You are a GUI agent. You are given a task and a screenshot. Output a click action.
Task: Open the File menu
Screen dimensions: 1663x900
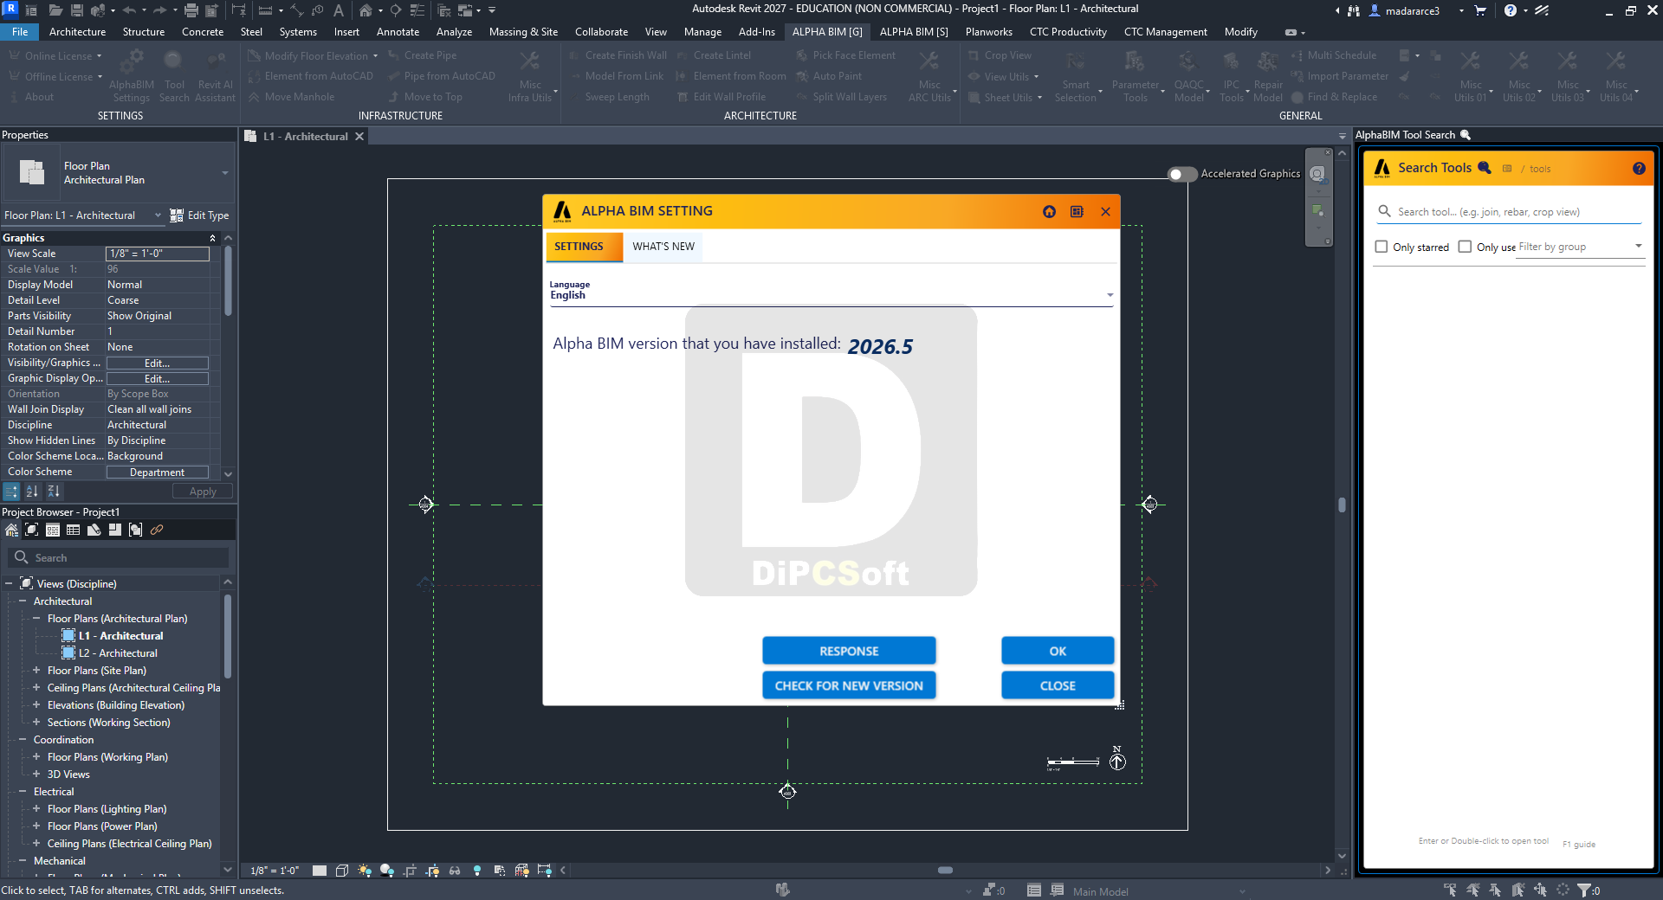pyautogui.click(x=20, y=32)
